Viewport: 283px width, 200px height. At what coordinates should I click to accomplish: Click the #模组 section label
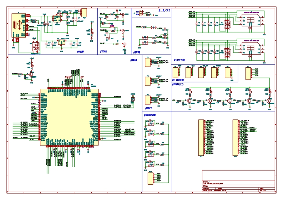tap(133, 60)
